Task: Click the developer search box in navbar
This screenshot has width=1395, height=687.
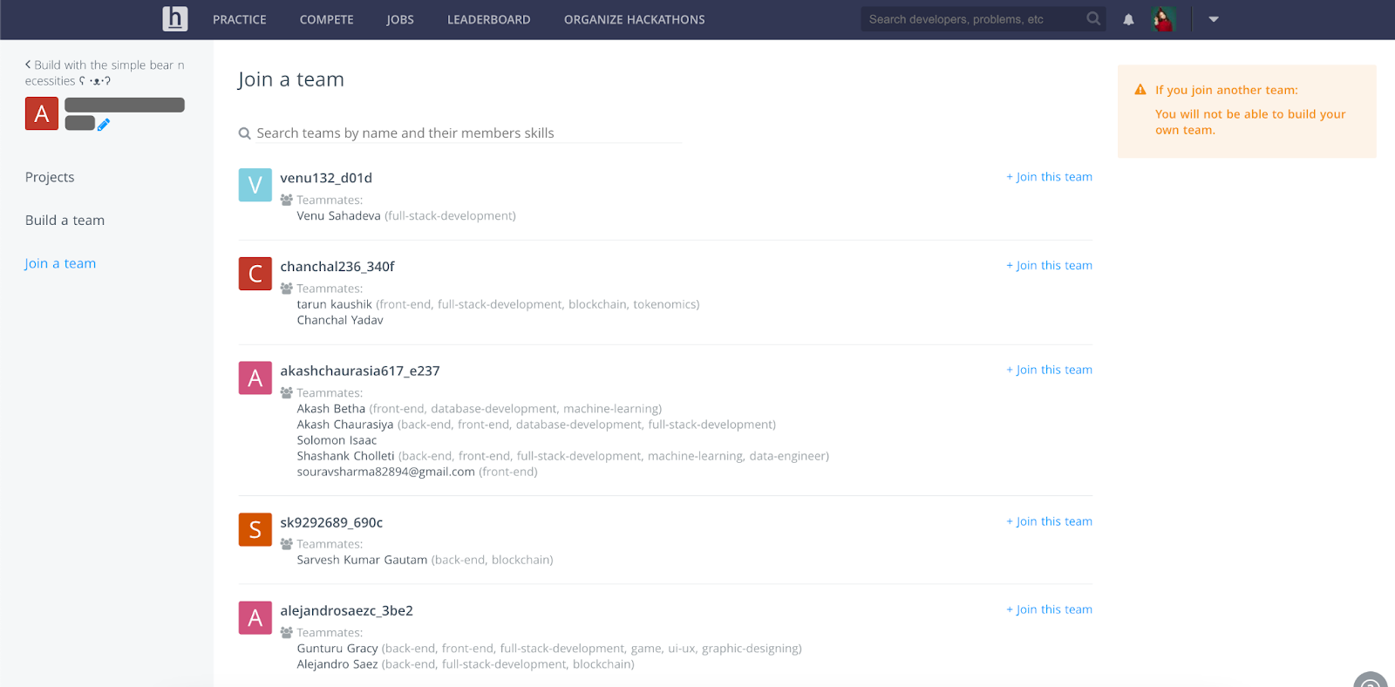Action: pos(972,19)
